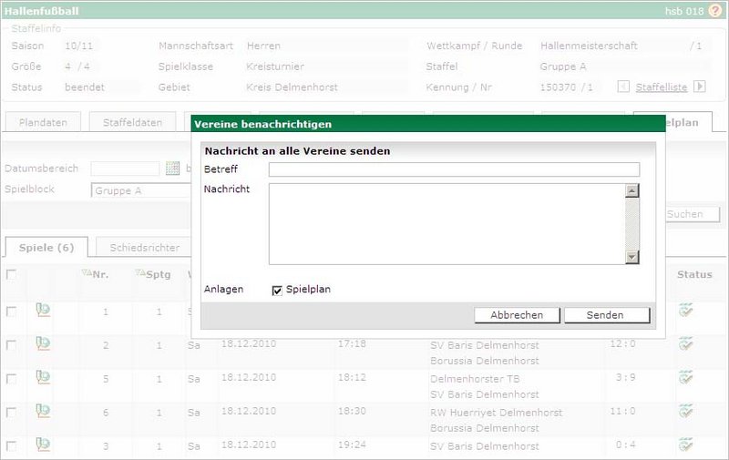
Task: Uncheck the Spielplan attachment checkbox
Action: (277, 290)
